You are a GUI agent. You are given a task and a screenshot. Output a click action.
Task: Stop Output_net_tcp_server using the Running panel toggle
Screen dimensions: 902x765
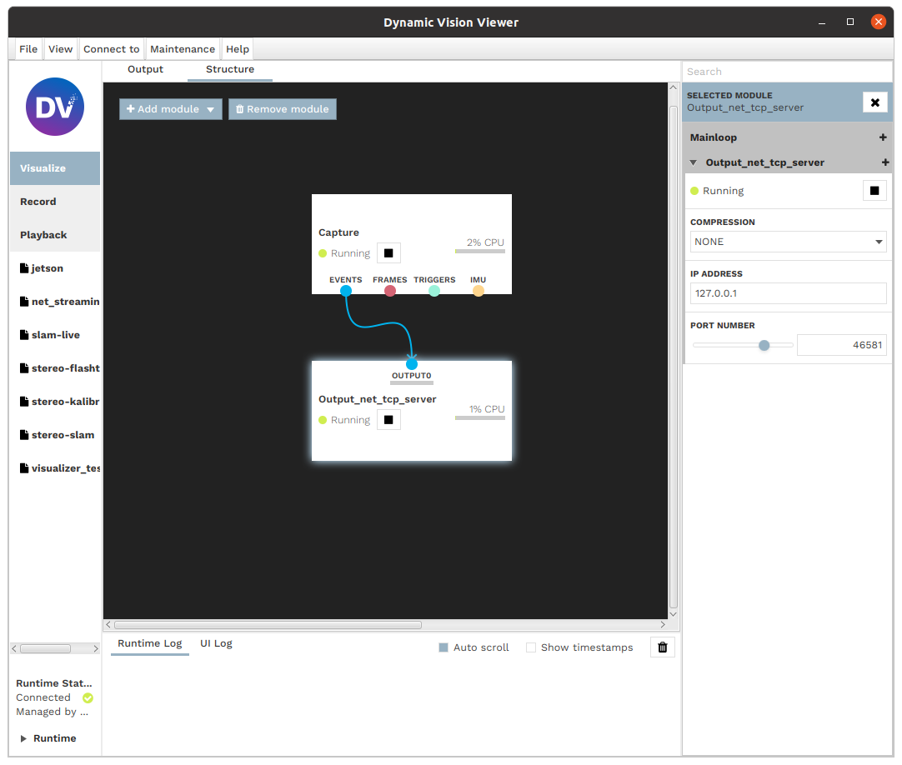tap(874, 190)
